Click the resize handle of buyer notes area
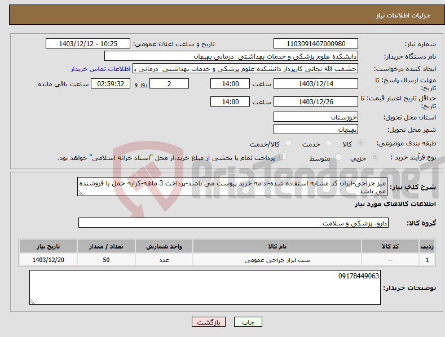This screenshot has height=337, width=445. [x=33, y=301]
